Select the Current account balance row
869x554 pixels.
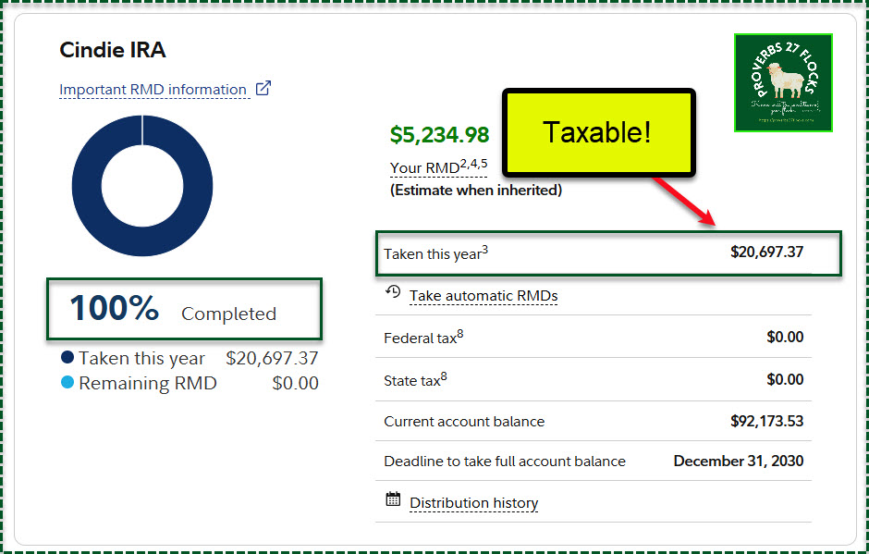(593, 422)
